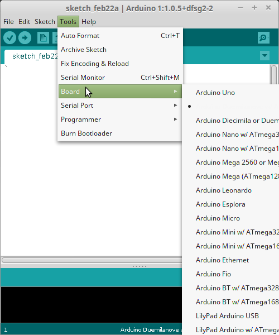
Task: Open the Sketch menu
Action: tap(45, 22)
